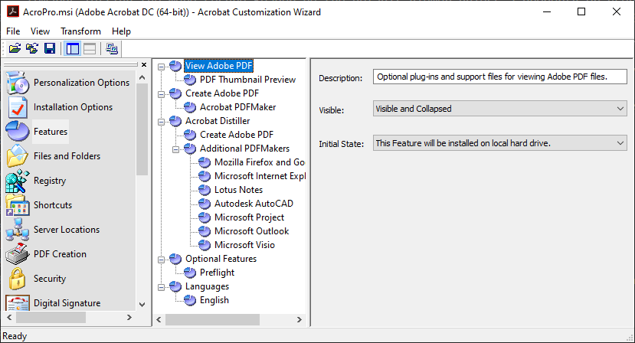Viewport: 635px width, 343px height.
Task: Select Server Locations in the sidebar
Action: [x=66, y=230]
